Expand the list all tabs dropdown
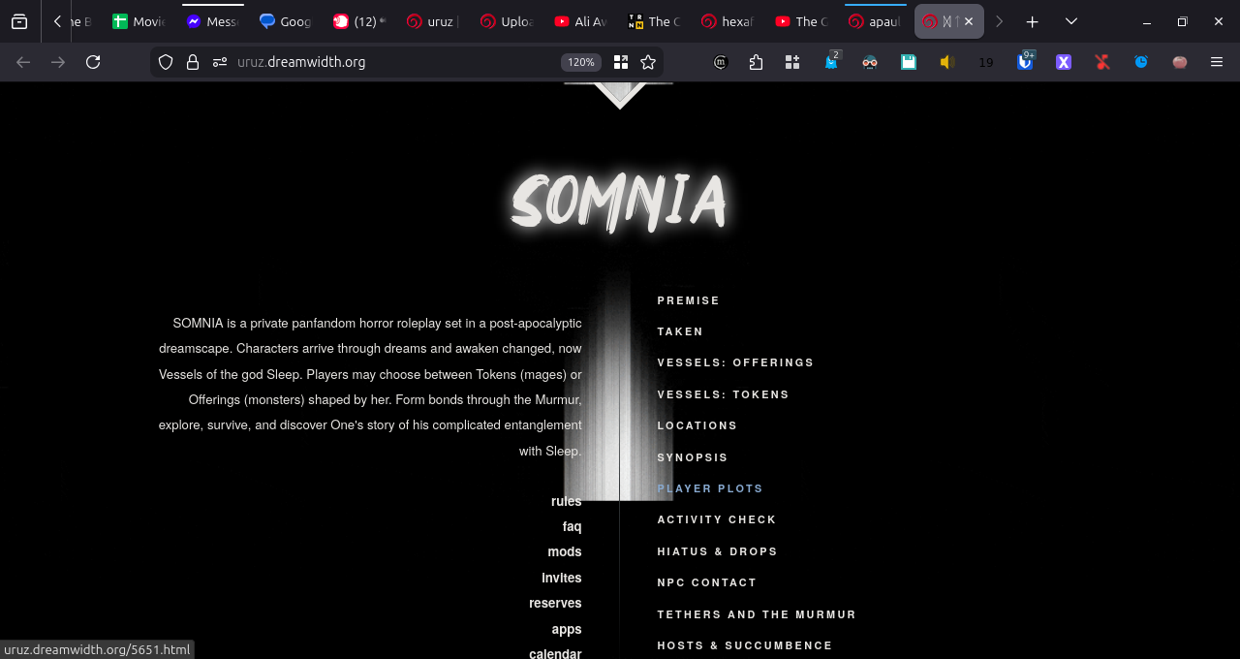This screenshot has width=1240, height=659. tap(1070, 21)
